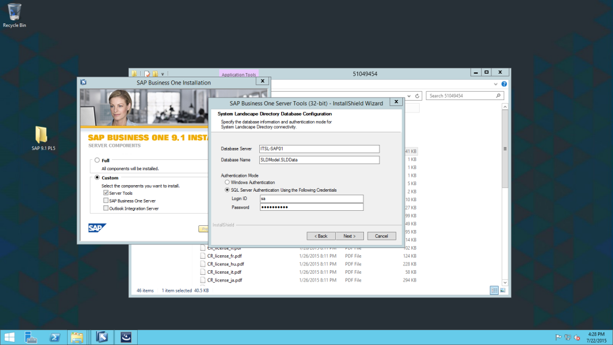Expand the Explorer ribbon chevron
Screen dimensions: 613x345
[496, 84]
